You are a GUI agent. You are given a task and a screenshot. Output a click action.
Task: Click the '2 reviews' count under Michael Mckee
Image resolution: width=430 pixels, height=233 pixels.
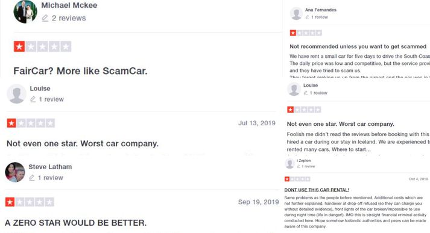tap(69, 18)
